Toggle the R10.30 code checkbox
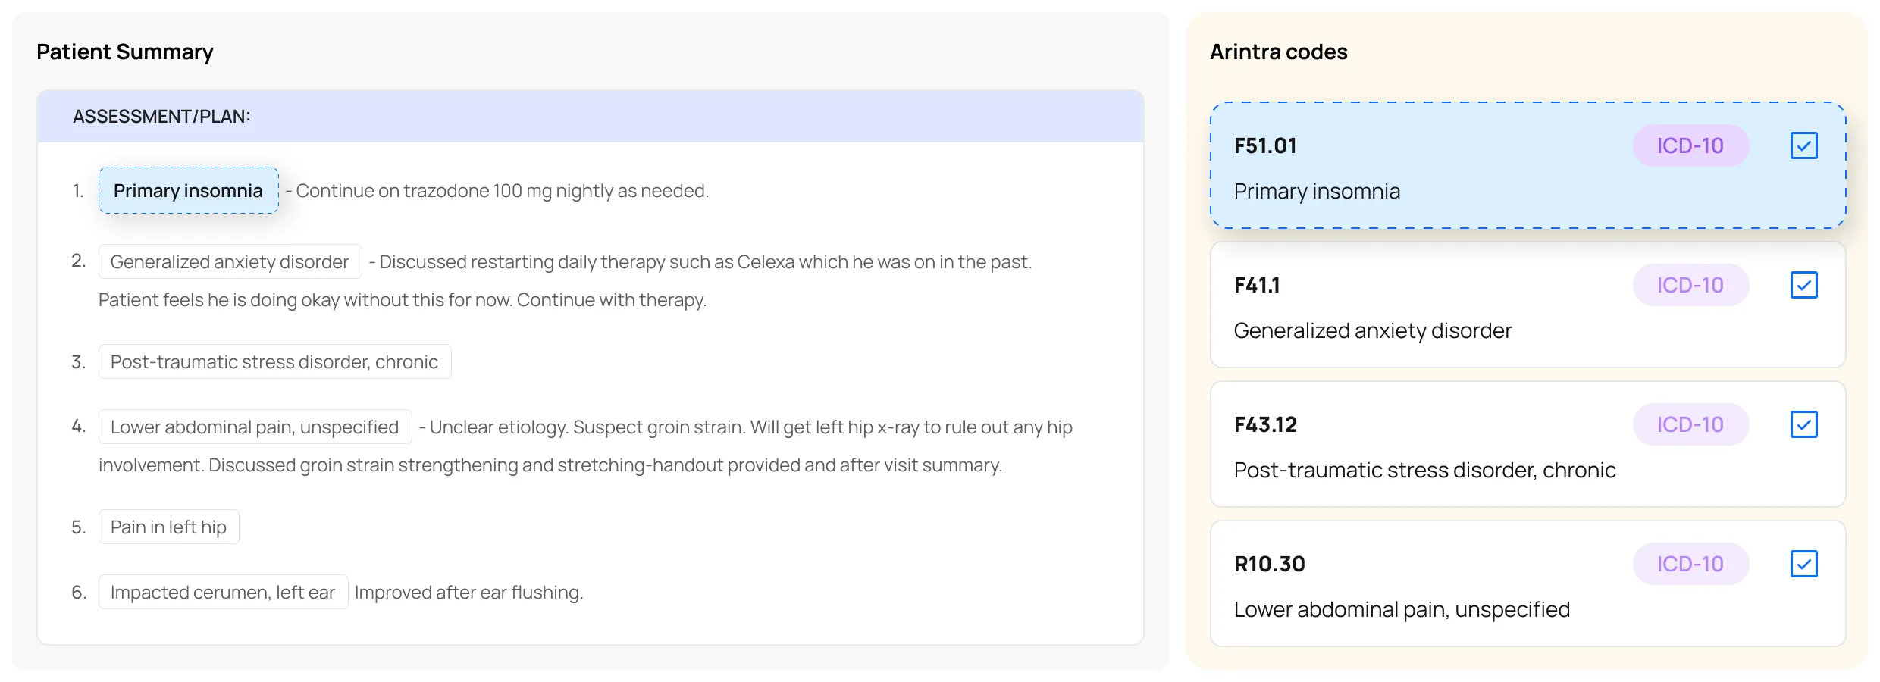The image size is (1880, 682). [1803, 564]
